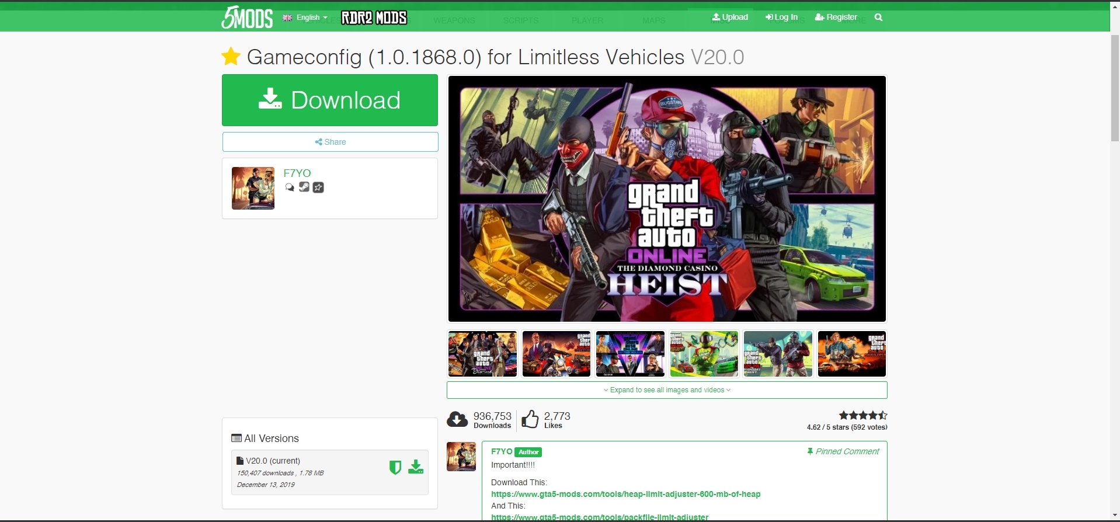Click the big green Download button
This screenshot has height=522, width=1120.
(x=330, y=100)
